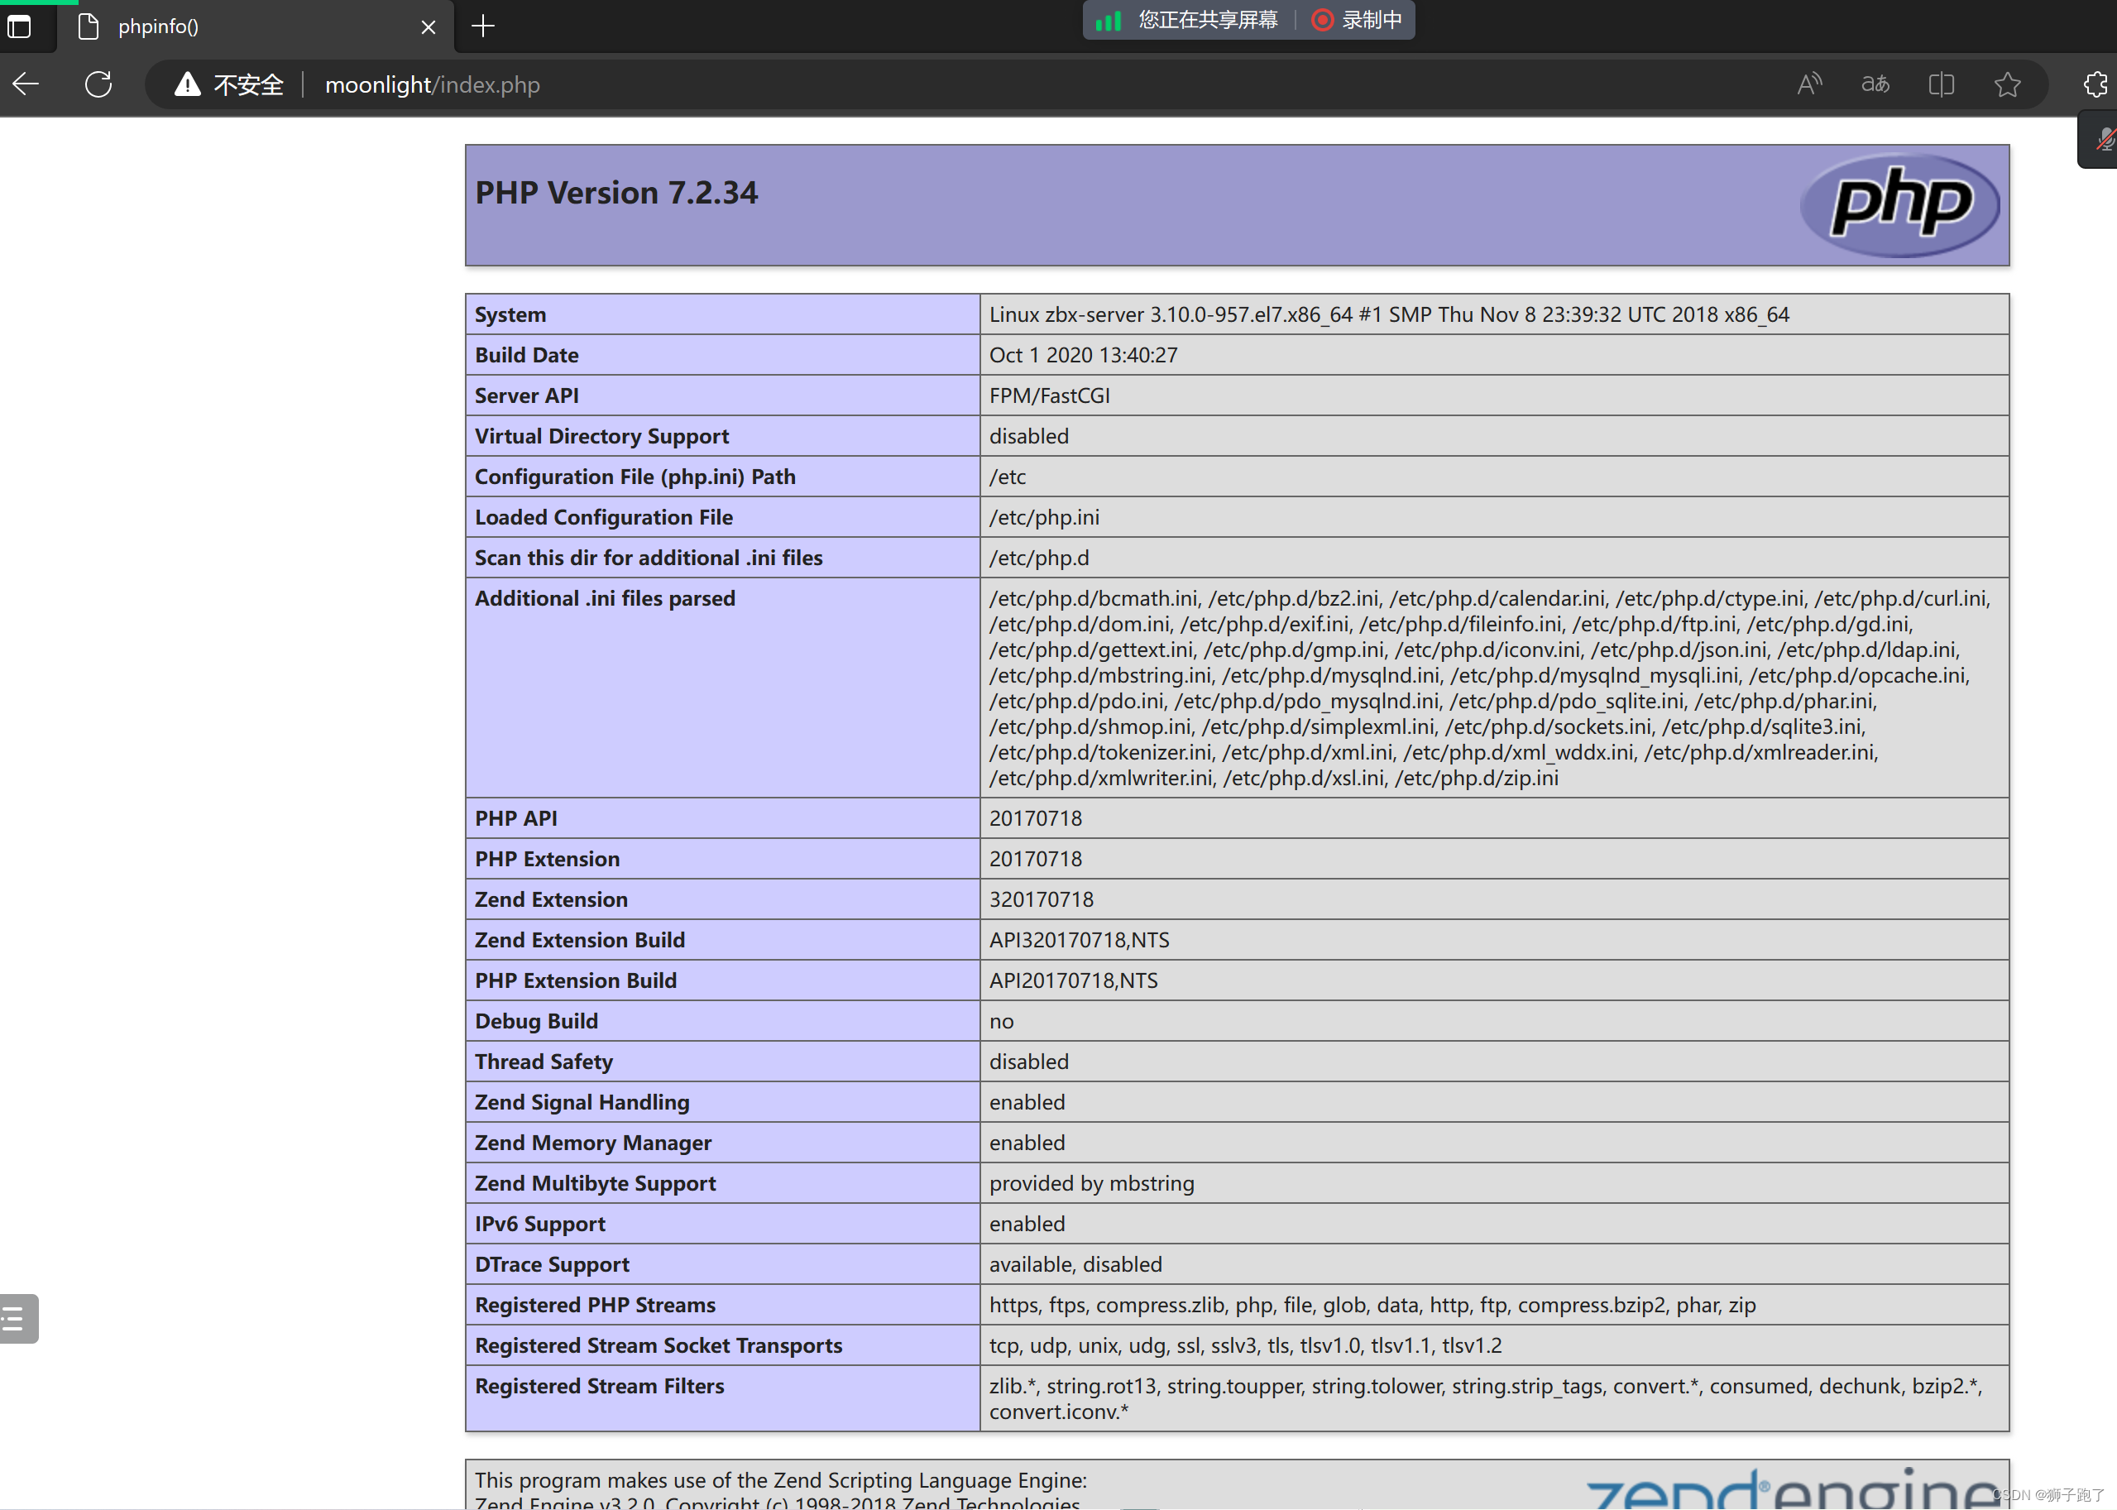The height and width of the screenshot is (1510, 2117).
Task: Click the /etc/php.ini loaded config value
Action: tap(1044, 517)
